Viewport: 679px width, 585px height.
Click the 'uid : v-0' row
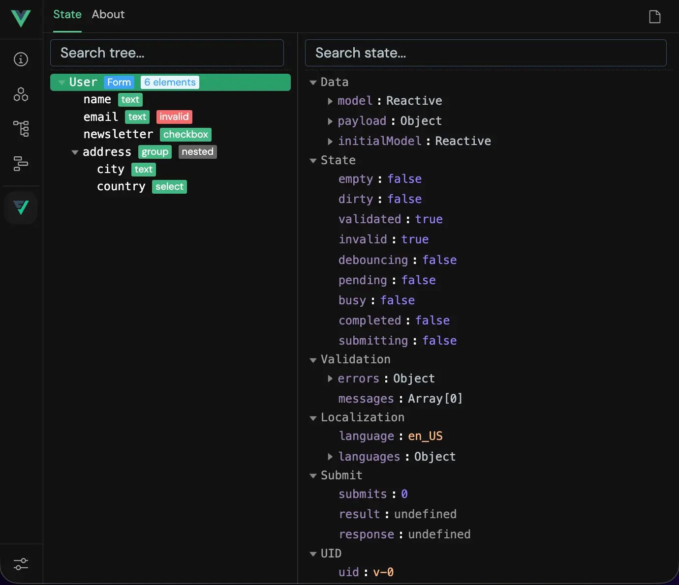pyautogui.click(x=366, y=572)
